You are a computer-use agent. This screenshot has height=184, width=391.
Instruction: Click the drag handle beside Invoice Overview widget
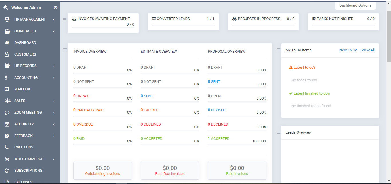[x=65, y=50]
